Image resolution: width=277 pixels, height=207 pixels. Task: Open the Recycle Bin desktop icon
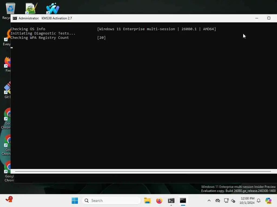tap(10, 8)
